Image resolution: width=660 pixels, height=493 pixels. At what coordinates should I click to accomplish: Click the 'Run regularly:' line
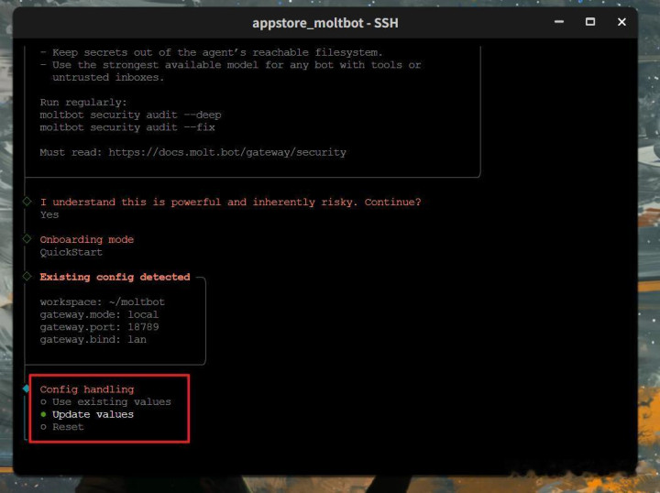(x=83, y=103)
